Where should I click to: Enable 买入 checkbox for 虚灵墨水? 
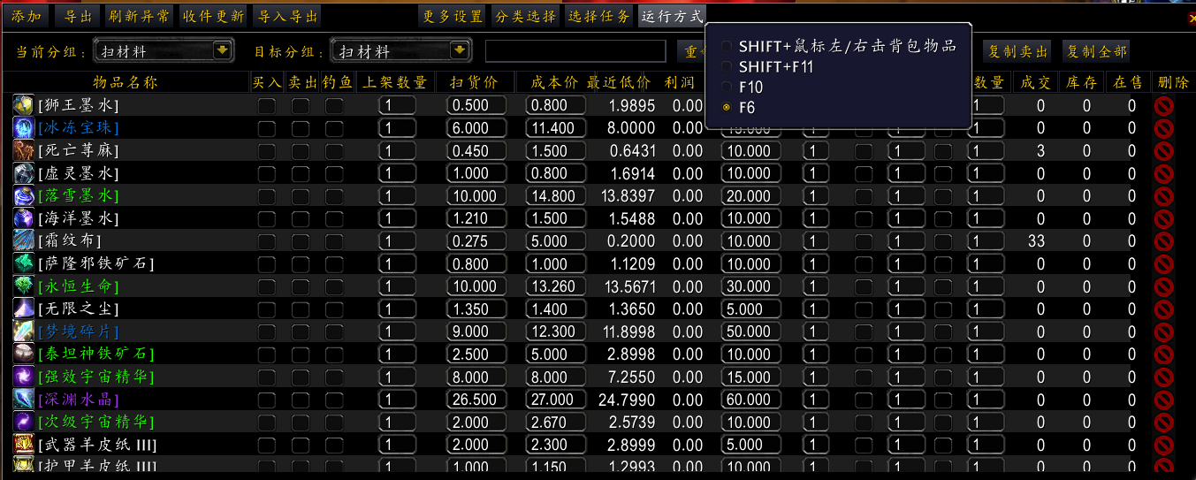[x=266, y=173]
